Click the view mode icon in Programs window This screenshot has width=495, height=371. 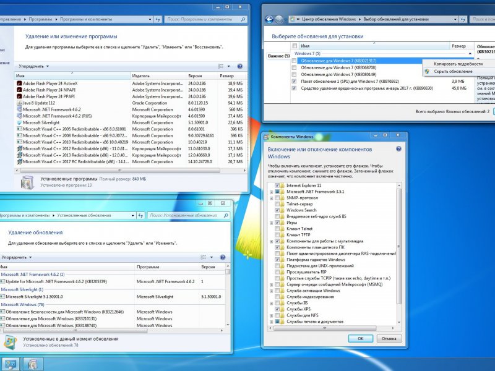tap(221, 66)
